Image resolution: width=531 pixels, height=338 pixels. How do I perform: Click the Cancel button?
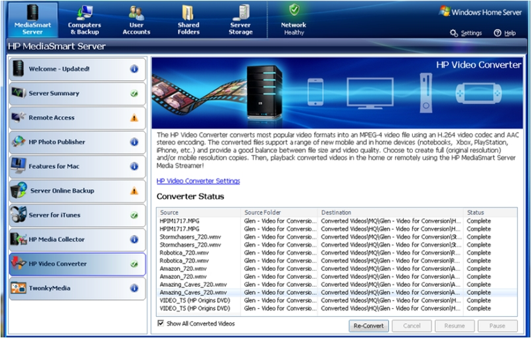(412, 326)
